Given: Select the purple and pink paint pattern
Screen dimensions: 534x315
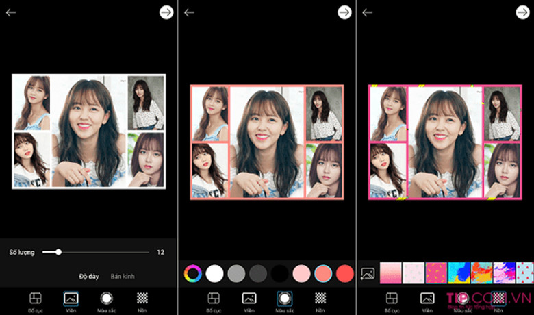Looking at the screenshot, I should tap(505, 273).
